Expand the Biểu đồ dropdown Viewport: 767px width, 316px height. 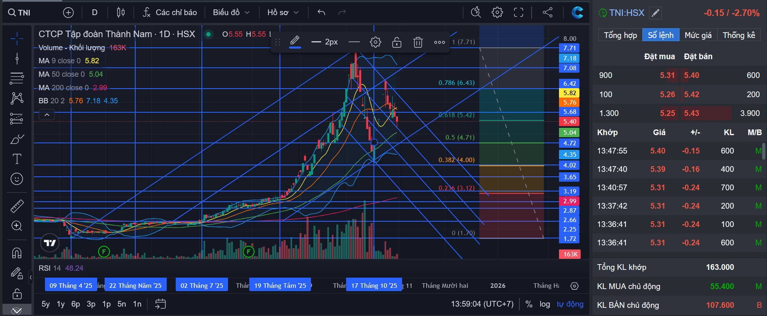point(231,13)
